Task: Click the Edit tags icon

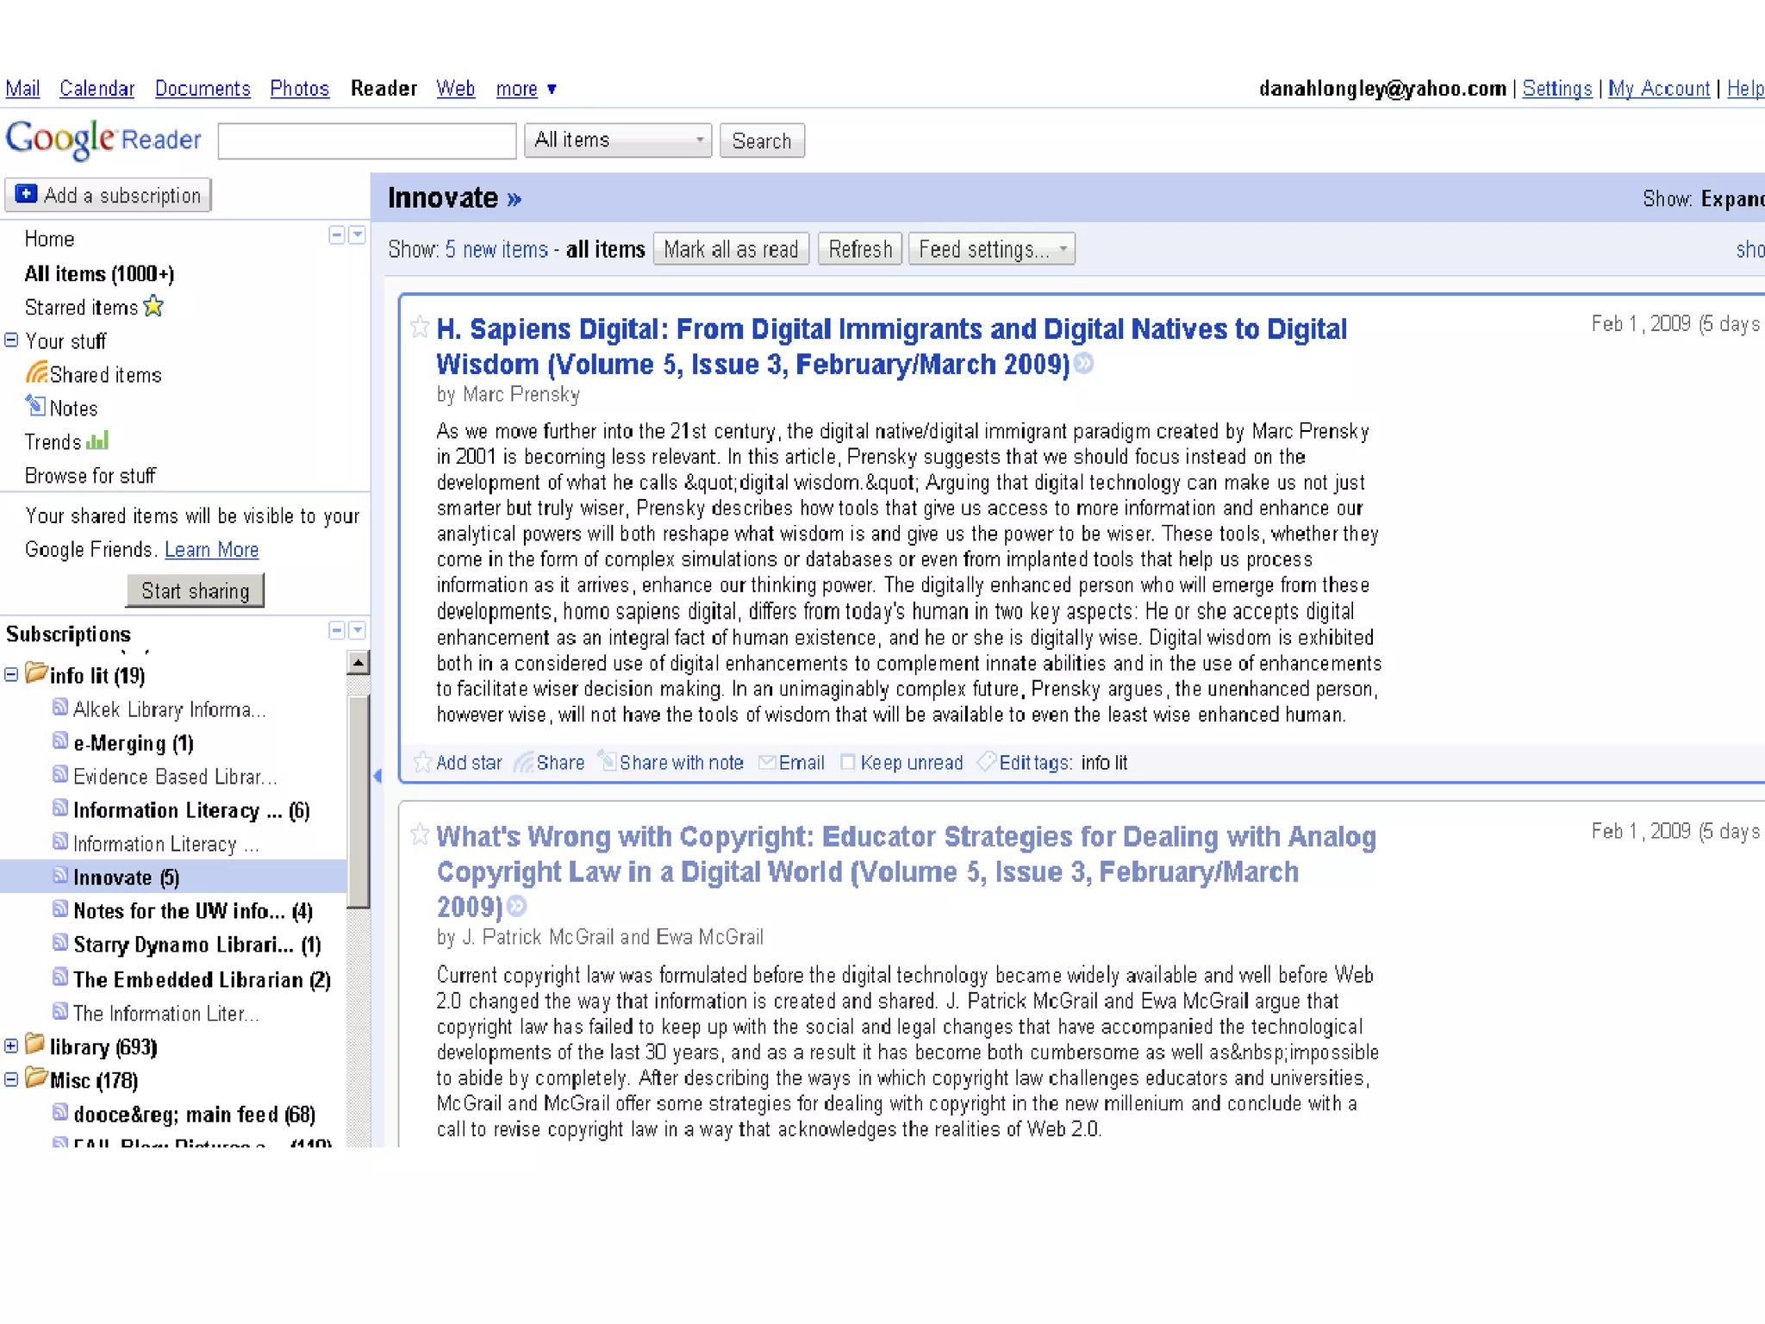Action: coord(987,762)
